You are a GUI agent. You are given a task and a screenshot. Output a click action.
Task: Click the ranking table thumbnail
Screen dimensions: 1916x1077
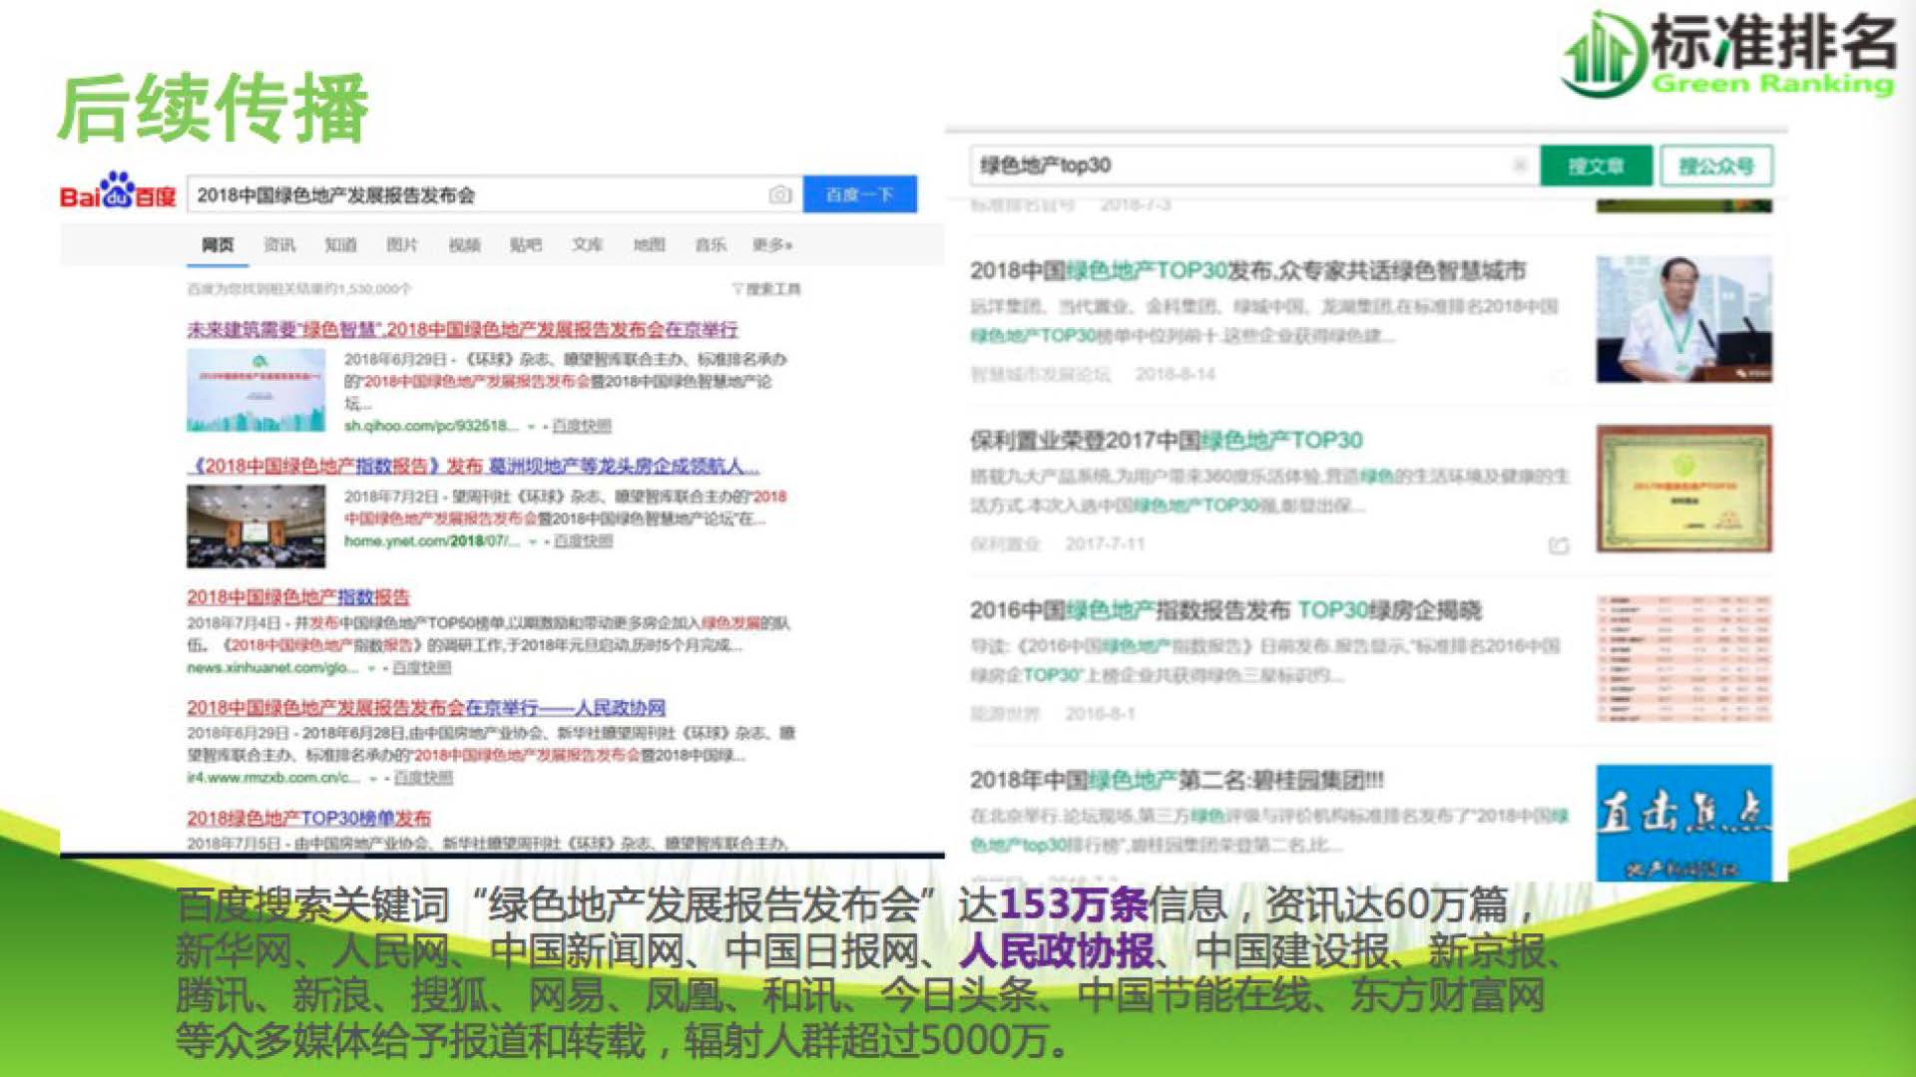(x=1683, y=658)
